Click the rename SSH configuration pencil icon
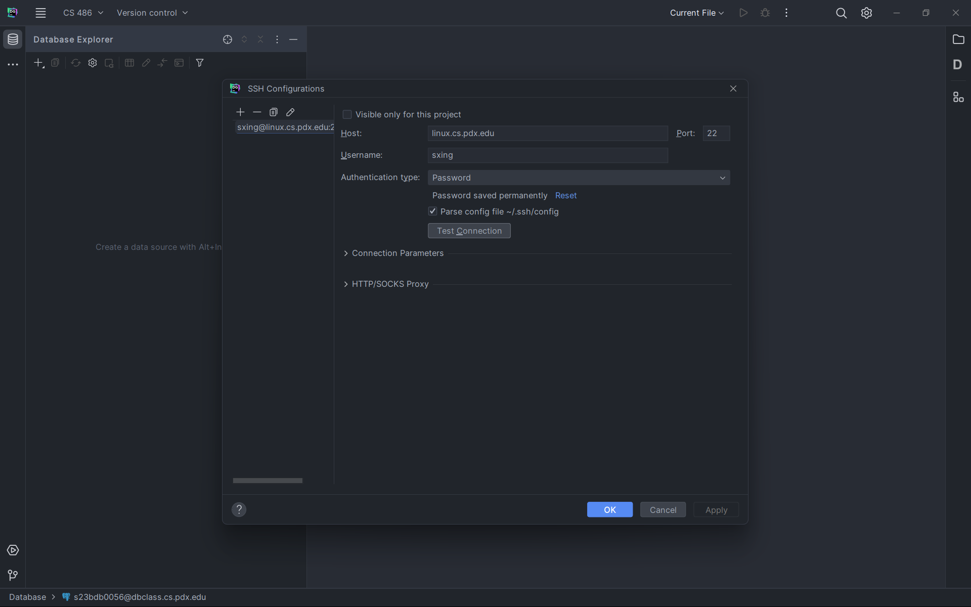 coord(290,112)
